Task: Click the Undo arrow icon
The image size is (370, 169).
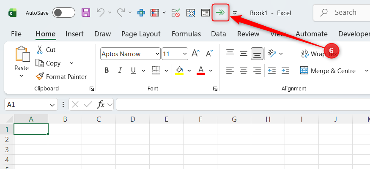Action: [x=101, y=13]
